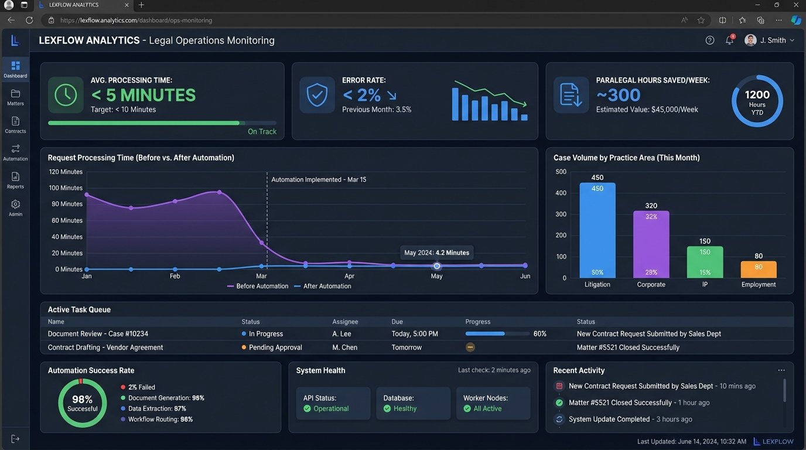806x450 pixels.
Task: Toggle the Before Automation legend item
Action: point(257,286)
